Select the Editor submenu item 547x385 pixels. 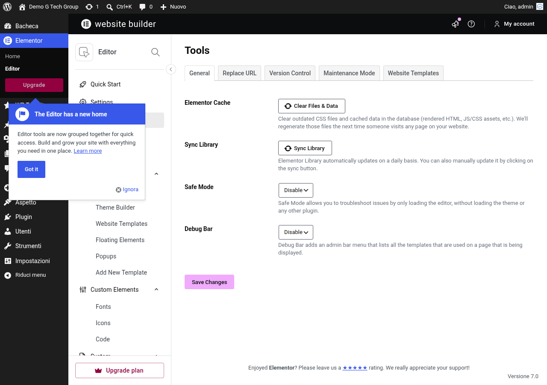tap(12, 68)
